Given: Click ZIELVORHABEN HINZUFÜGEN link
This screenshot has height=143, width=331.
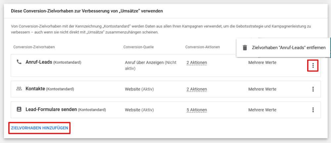Looking at the screenshot, I should pyautogui.click(x=39, y=128).
